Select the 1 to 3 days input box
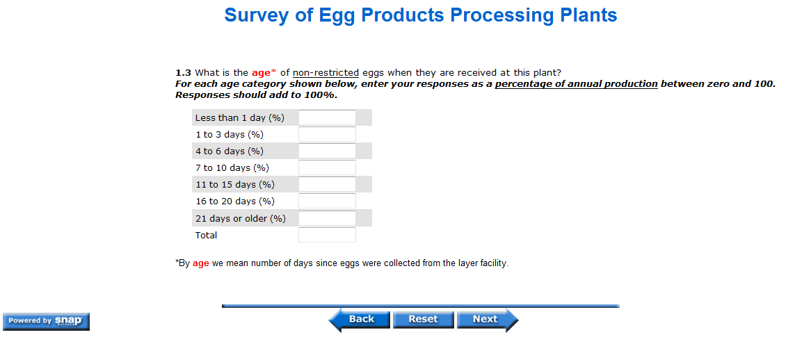Image resolution: width=795 pixels, height=337 pixels. (327, 134)
